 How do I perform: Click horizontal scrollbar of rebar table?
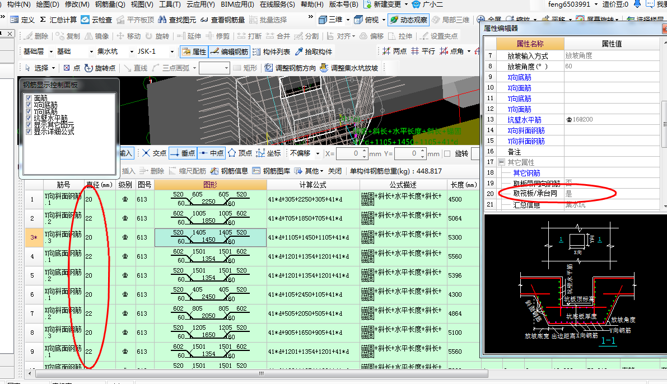tap(261, 373)
